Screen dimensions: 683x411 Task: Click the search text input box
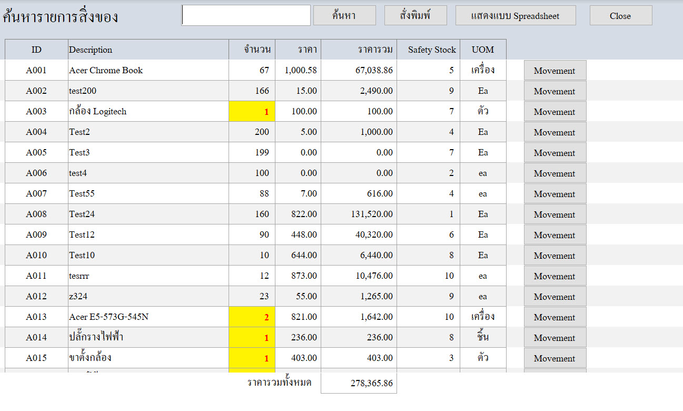tap(246, 16)
